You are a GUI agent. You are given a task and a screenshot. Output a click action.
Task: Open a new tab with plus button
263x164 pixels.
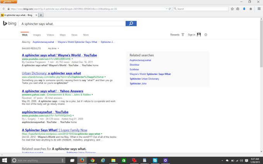click(41, 15)
